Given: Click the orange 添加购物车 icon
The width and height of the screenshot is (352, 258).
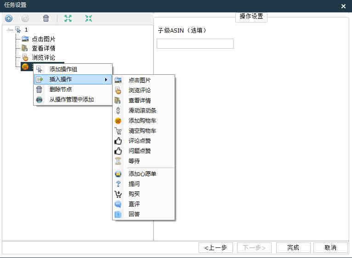Looking at the screenshot, I should 118,121.
